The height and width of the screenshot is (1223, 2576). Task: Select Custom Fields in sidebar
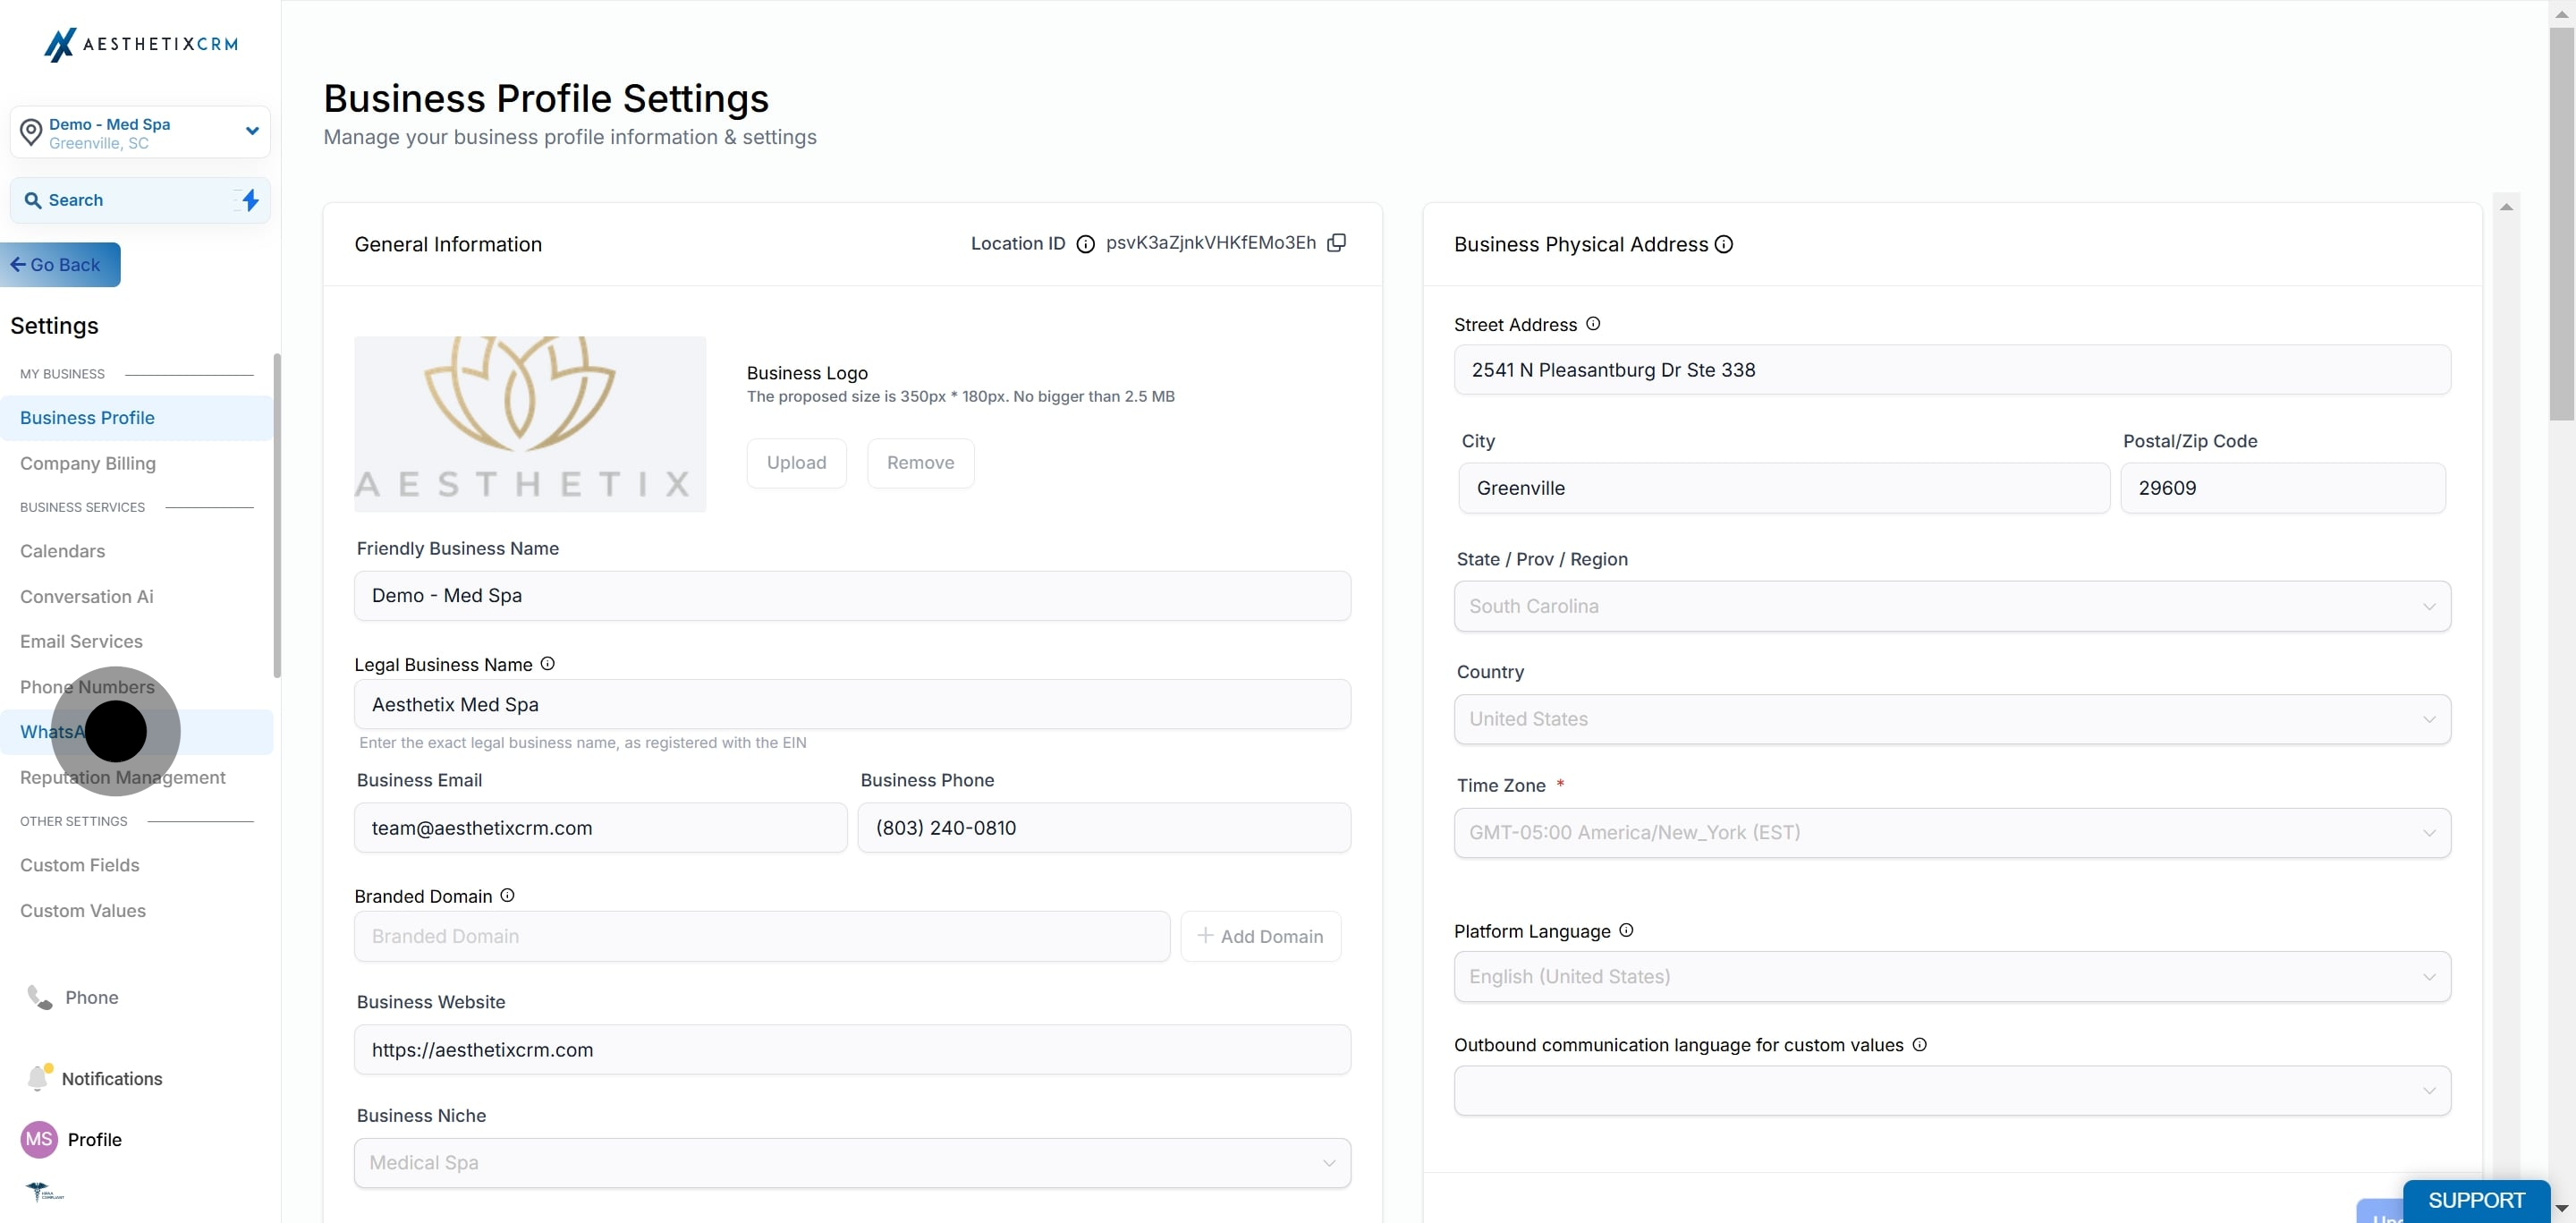[x=80, y=865]
